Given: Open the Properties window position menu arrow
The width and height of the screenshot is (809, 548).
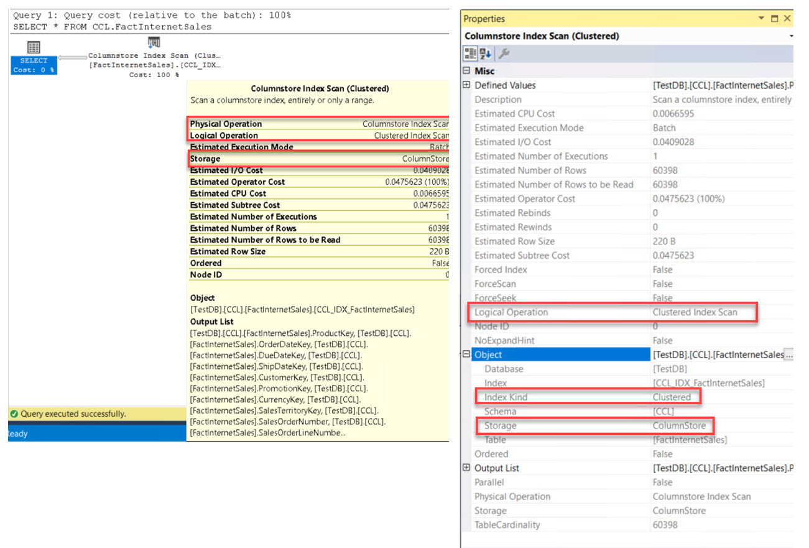Looking at the screenshot, I should [x=760, y=19].
